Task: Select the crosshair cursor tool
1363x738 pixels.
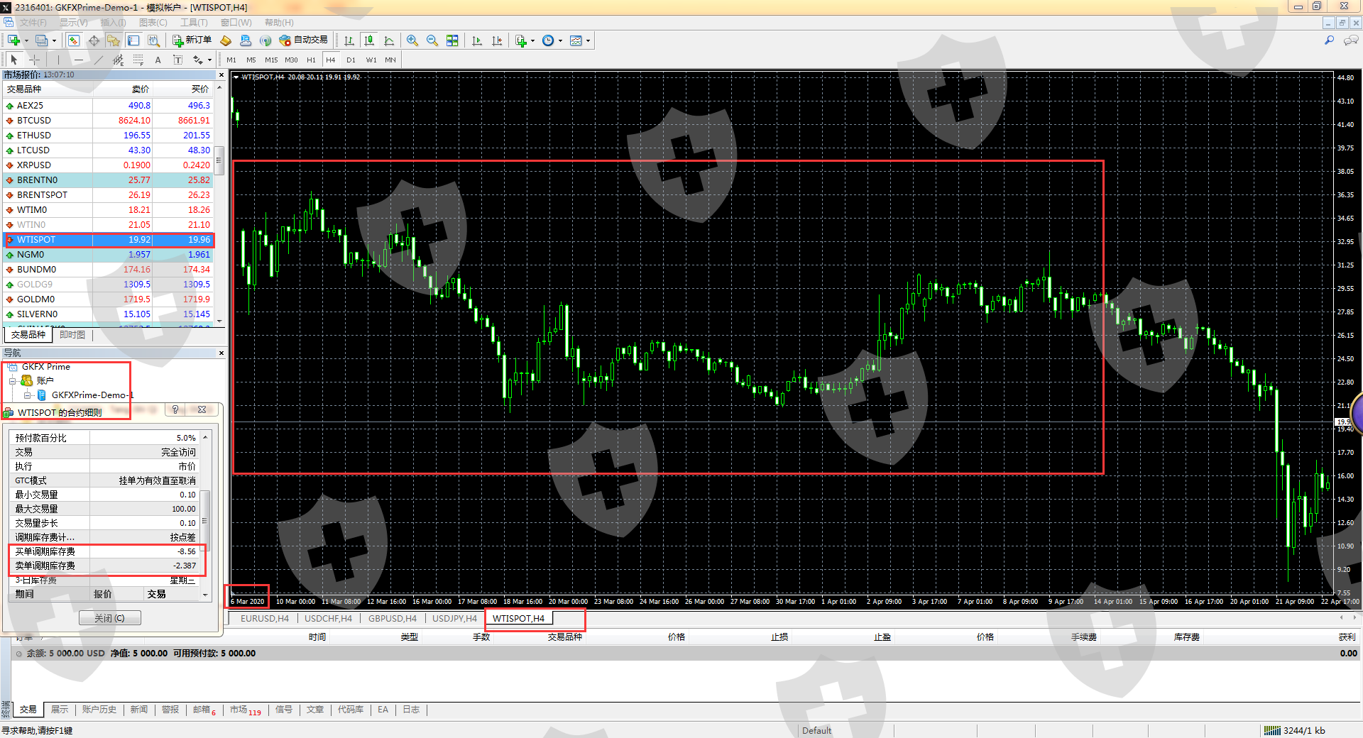Action: coord(34,60)
